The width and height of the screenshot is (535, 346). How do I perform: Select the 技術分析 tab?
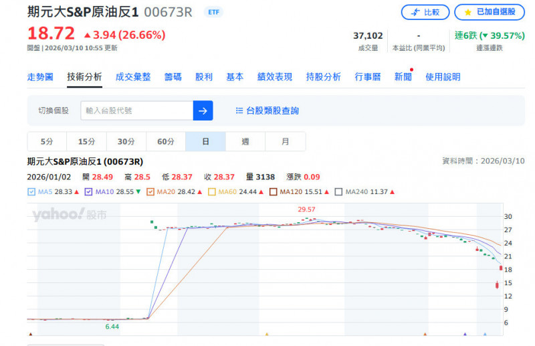[x=84, y=77]
